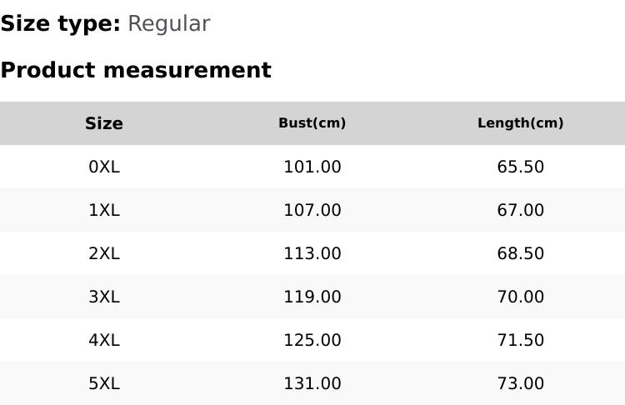Click the 131.00 bust measurement
The height and width of the screenshot is (405, 625).
point(312,383)
